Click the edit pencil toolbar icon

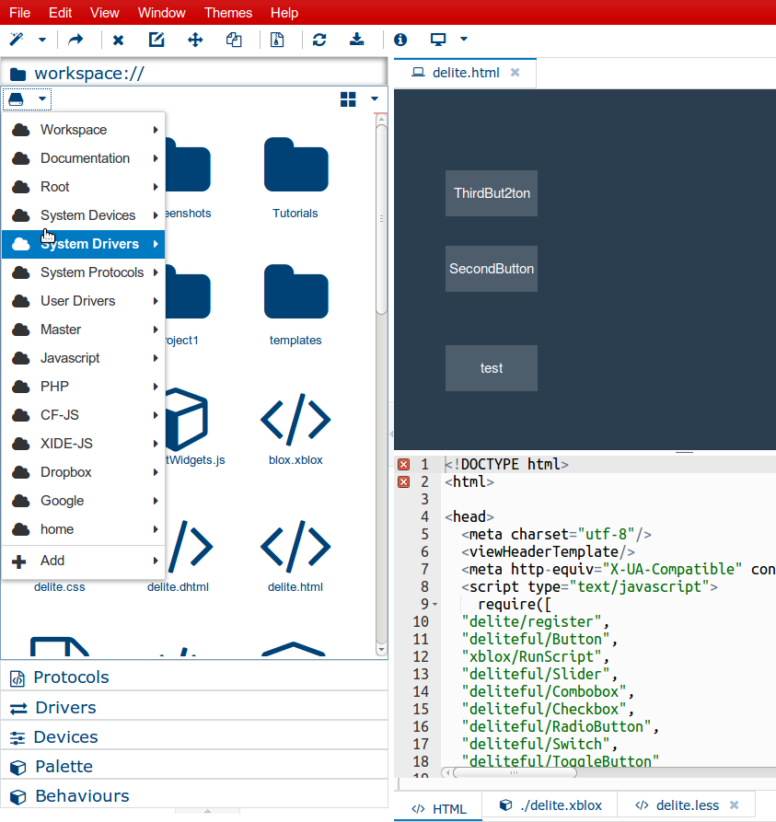(x=156, y=40)
